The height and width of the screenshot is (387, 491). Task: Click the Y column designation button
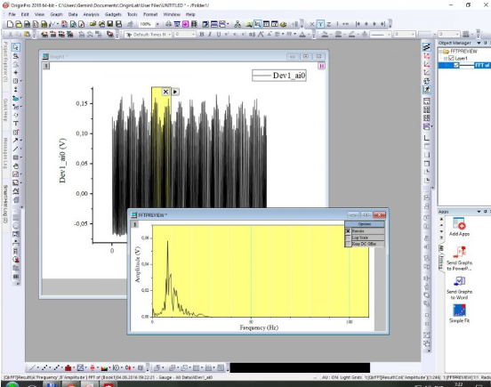coord(320,24)
